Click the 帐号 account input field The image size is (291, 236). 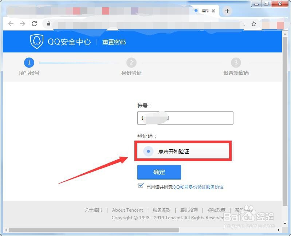coord(185,118)
